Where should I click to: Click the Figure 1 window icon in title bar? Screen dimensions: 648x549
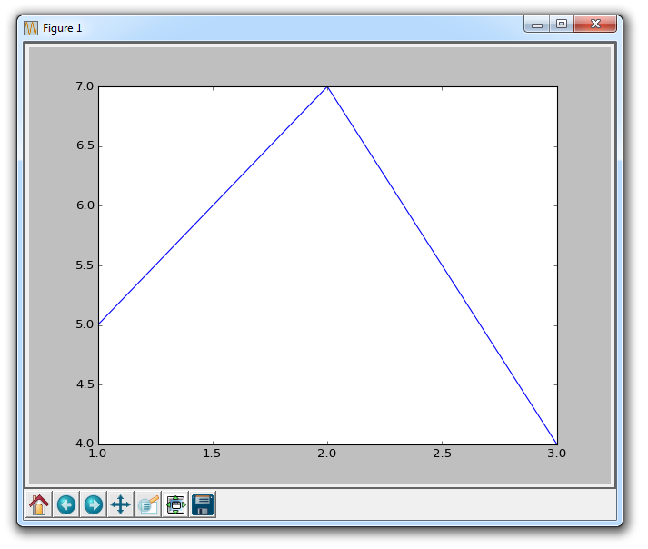[31, 27]
